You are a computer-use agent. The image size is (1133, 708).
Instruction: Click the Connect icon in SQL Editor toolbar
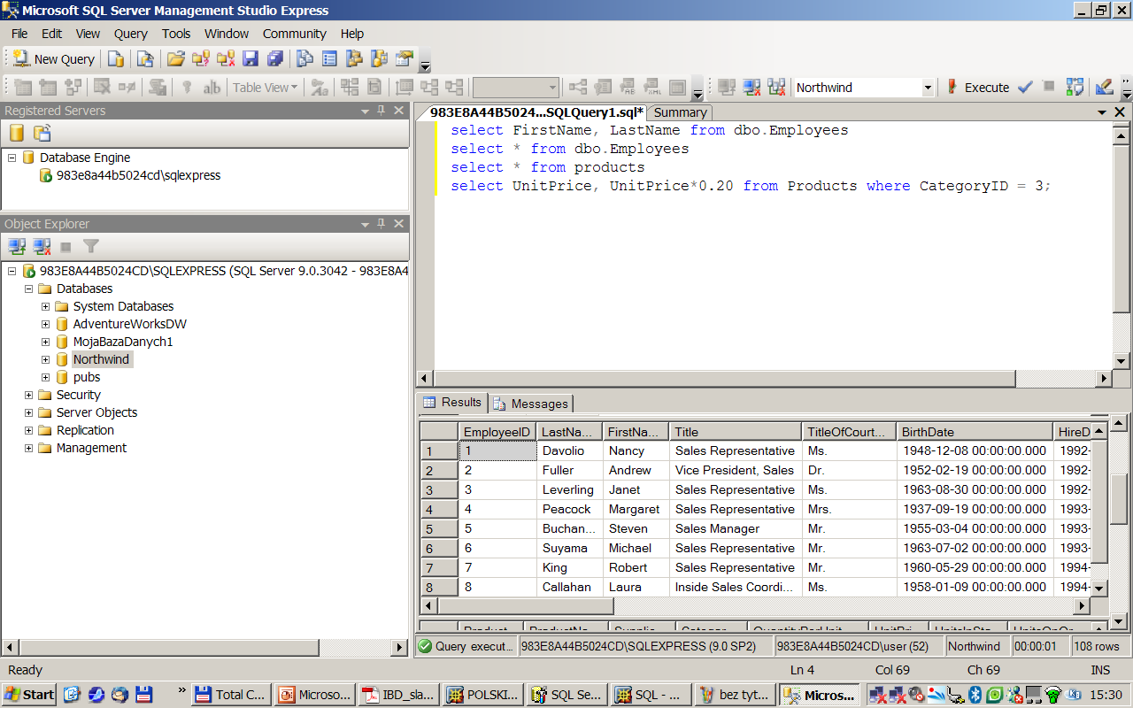point(727,88)
